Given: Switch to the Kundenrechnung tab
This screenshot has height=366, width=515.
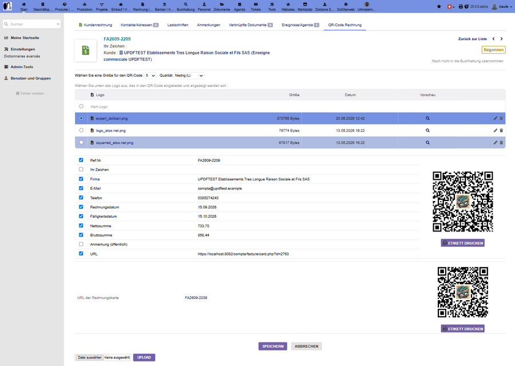Looking at the screenshot, I should pyautogui.click(x=95, y=25).
